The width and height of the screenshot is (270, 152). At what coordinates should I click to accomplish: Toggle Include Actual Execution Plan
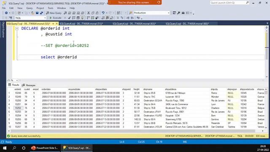tap(88, 18)
